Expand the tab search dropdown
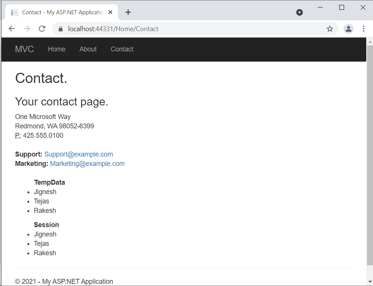This screenshot has width=373, height=286. coord(299,12)
